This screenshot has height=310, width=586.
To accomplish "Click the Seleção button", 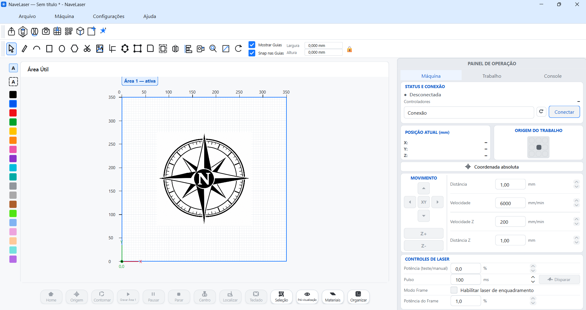I will 281,297.
